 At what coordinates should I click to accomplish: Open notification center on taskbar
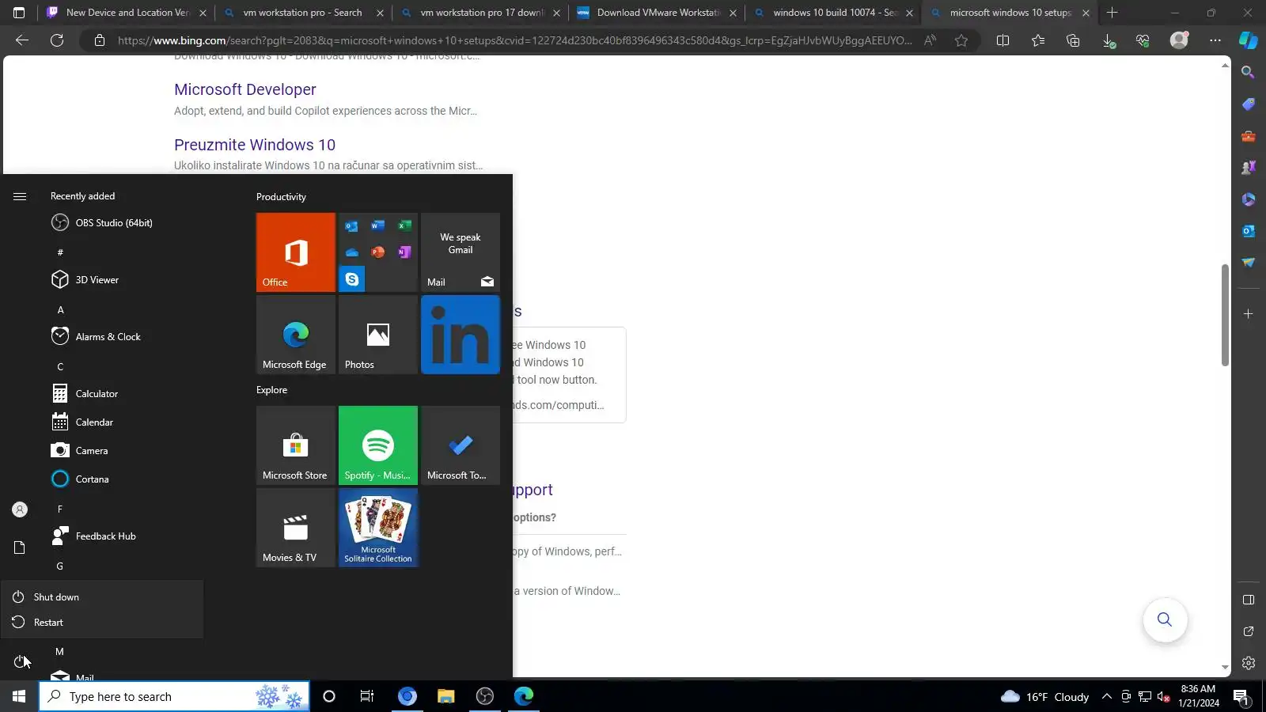tap(1241, 697)
